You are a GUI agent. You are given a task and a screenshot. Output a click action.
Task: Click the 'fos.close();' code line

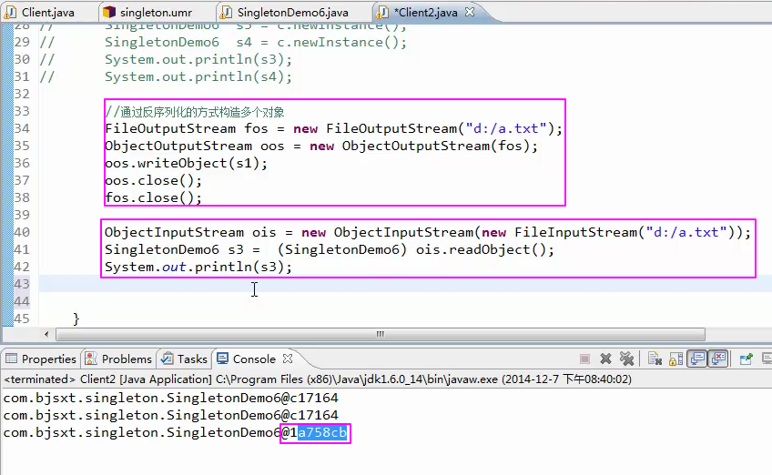point(154,197)
